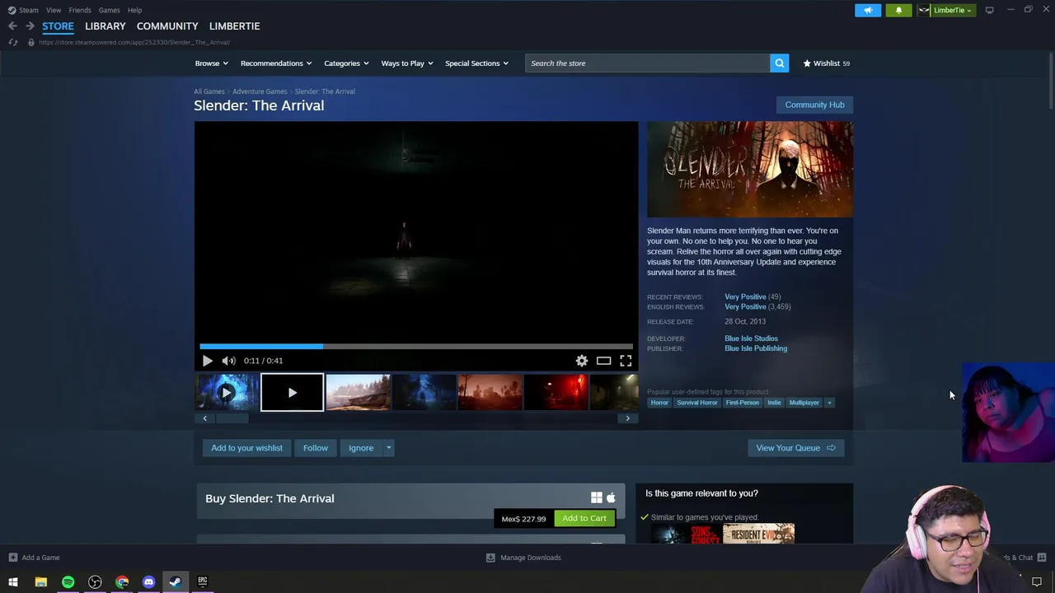
Task: Switch to the COMMUNITY tab
Action: 167,26
